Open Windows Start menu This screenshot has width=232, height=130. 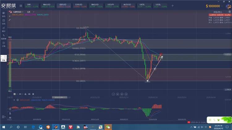pos(3,127)
